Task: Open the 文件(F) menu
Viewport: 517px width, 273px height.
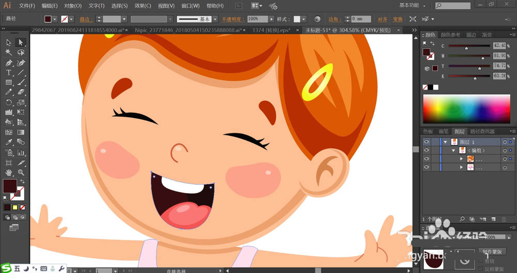Action: point(27,6)
